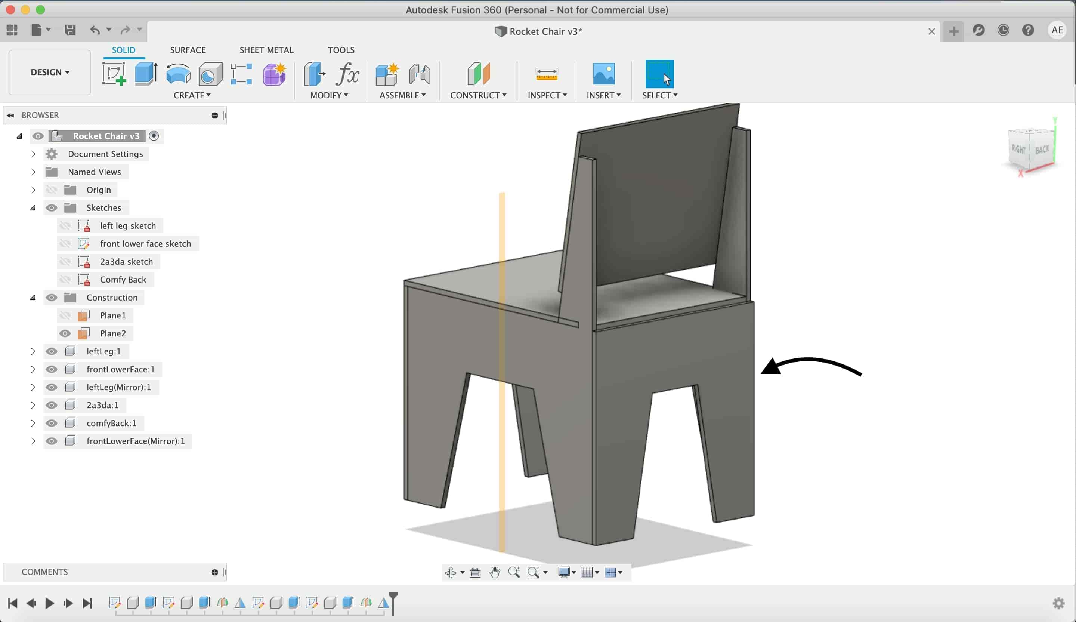Viewport: 1076px width, 622px height.
Task: Toggle visibility of left leg sketch
Action: [65, 225]
